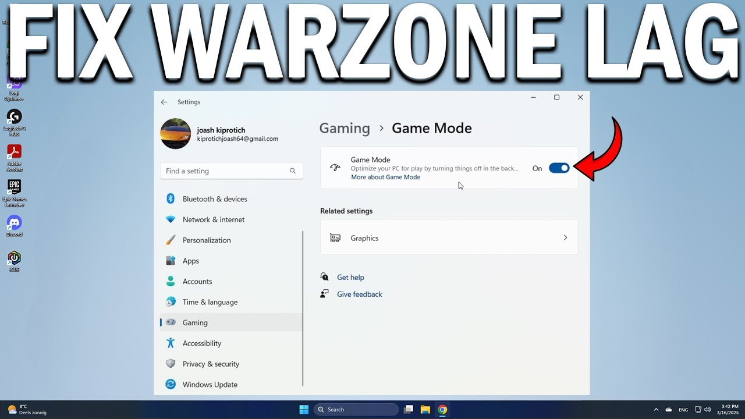Open Personalization settings section
This screenshot has height=419, width=745.
click(231, 240)
